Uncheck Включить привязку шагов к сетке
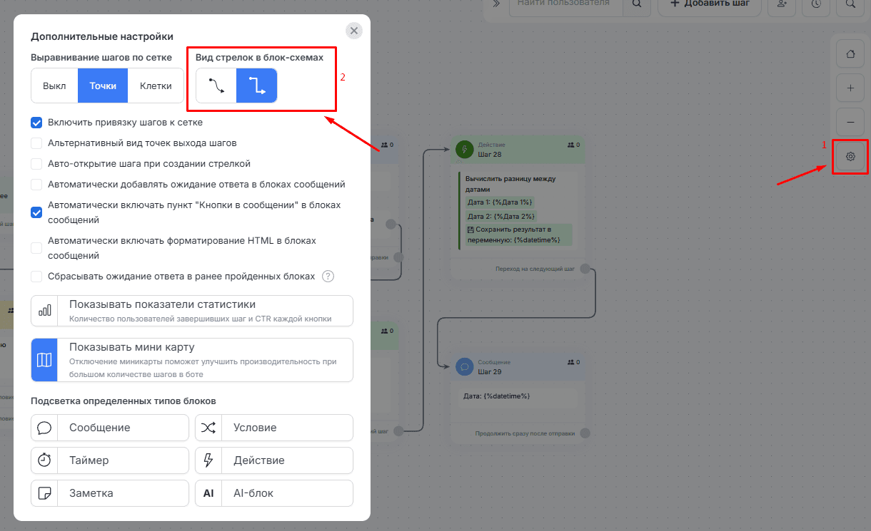Viewport: 871px width, 531px height. [x=36, y=123]
